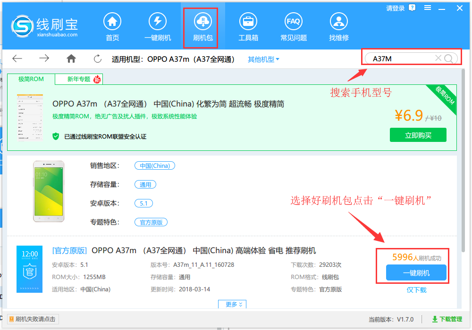Click the 更新时间 2018-03-14 value
Image resolution: width=472 pixels, height=330 pixels.
(194, 289)
